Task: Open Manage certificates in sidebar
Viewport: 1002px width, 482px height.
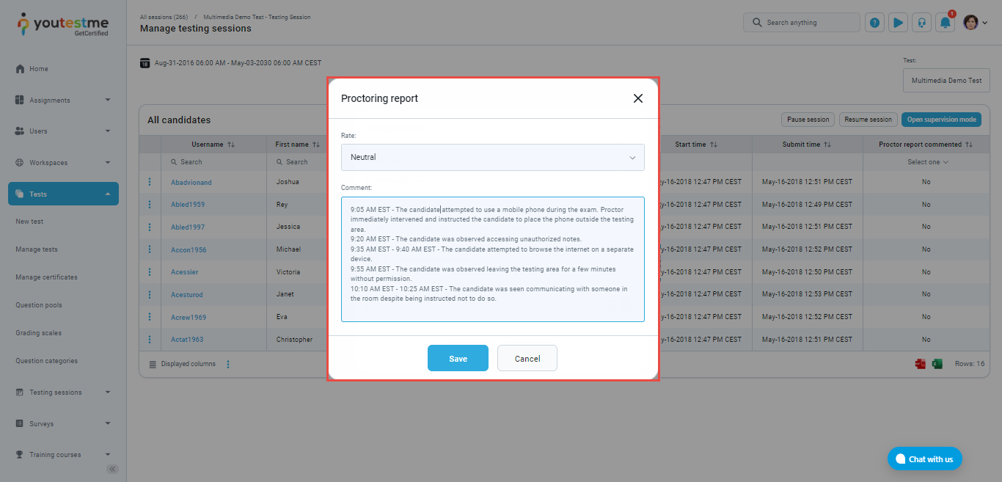Action: coord(46,277)
